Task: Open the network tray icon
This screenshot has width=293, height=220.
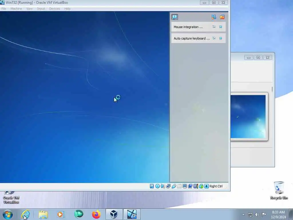Action: [250, 215]
